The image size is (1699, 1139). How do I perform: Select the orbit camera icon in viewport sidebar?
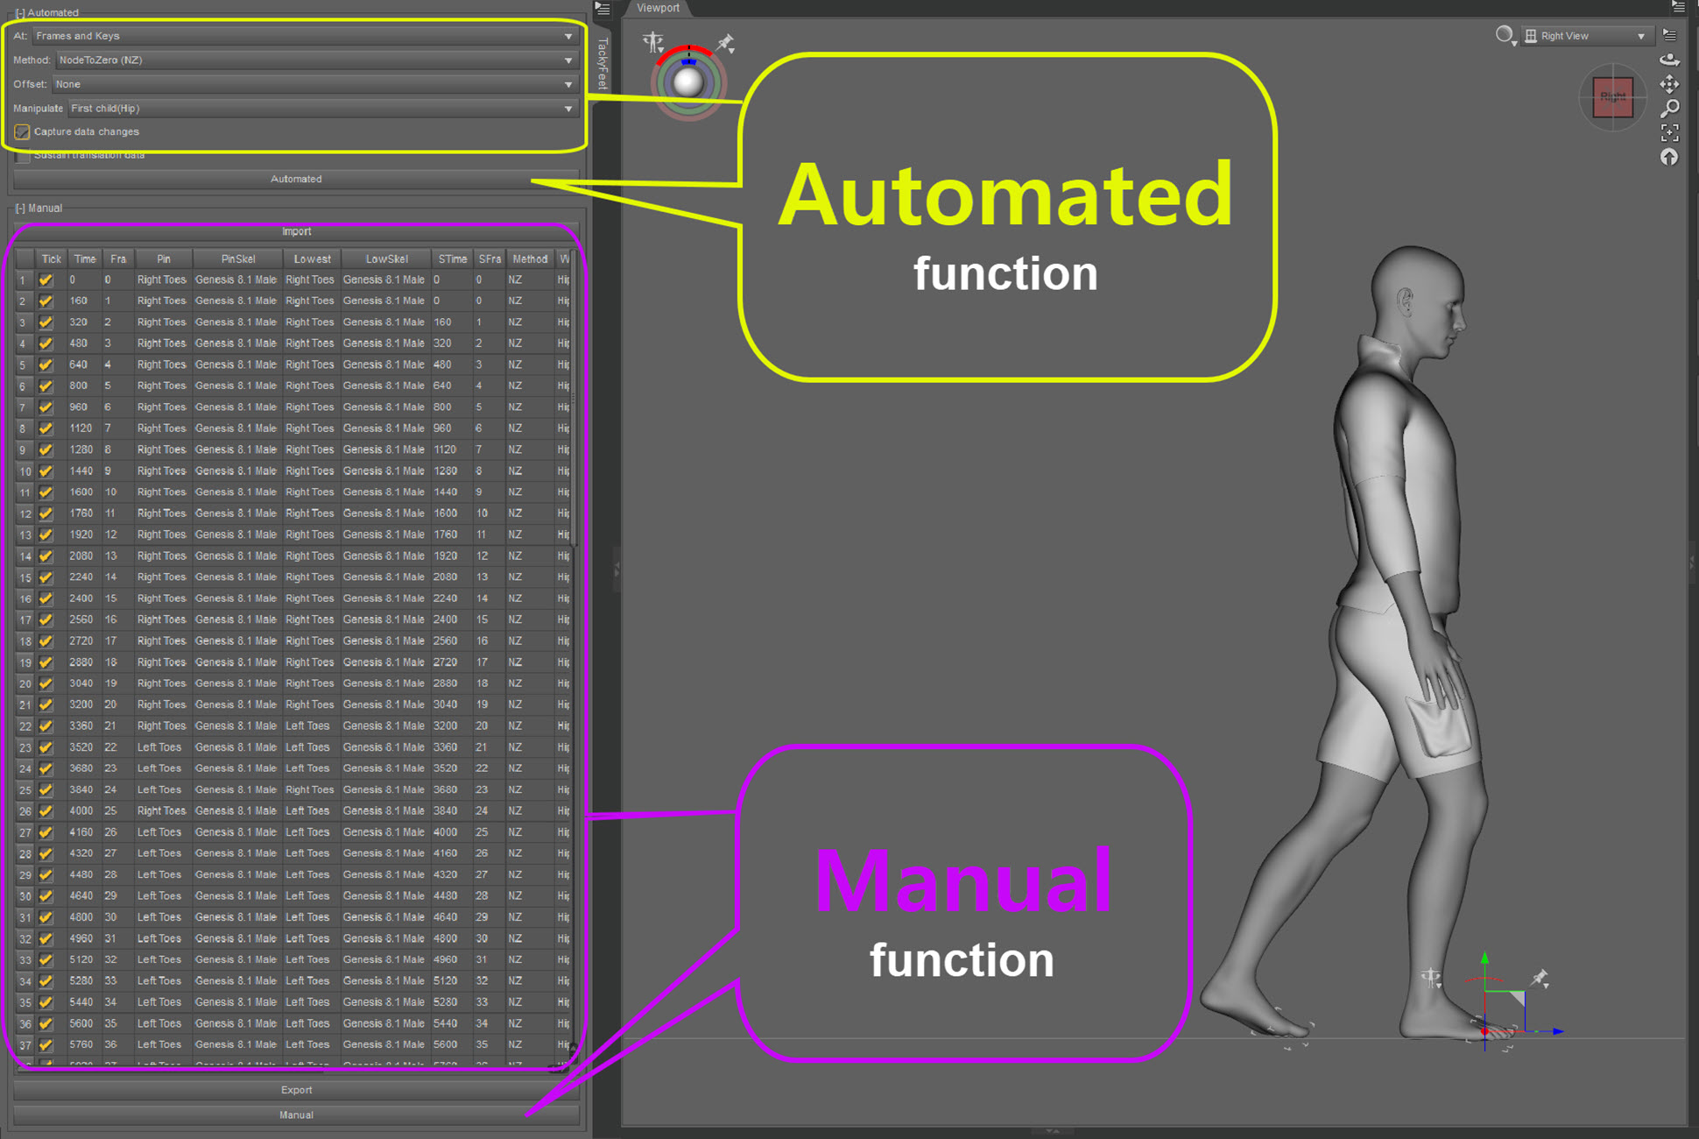point(1670,59)
